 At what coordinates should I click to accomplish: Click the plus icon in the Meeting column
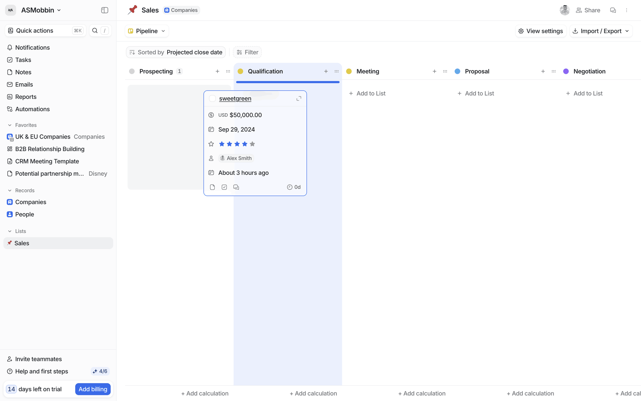[434, 71]
